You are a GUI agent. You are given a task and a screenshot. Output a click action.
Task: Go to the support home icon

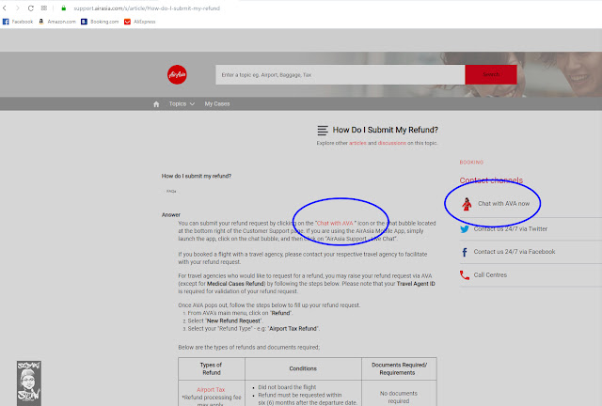tap(156, 104)
